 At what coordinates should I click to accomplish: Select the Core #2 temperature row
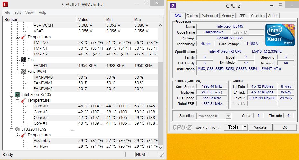(95, 118)
